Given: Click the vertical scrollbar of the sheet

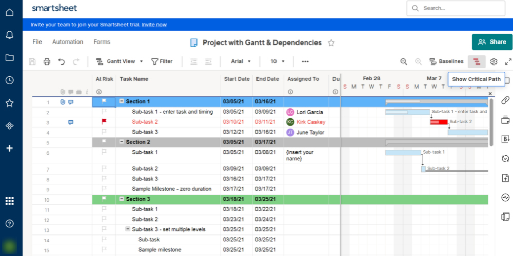Looking at the screenshot, I should coord(491,122).
